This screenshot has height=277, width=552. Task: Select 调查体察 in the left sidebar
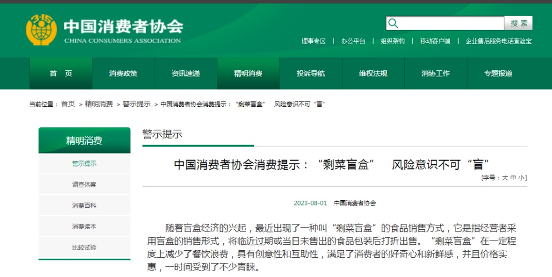[x=84, y=185]
